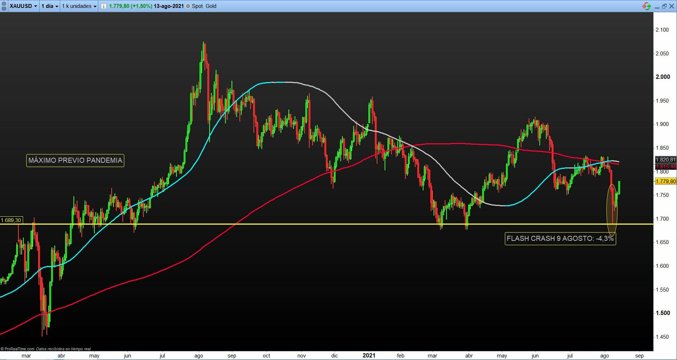Click the 1.815,46 red average price tag
This screenshot has height=360, width=677.
(665, 166)
